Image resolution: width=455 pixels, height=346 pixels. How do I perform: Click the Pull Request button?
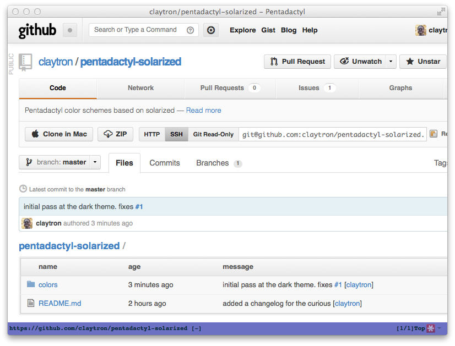[x=297, y=62]
